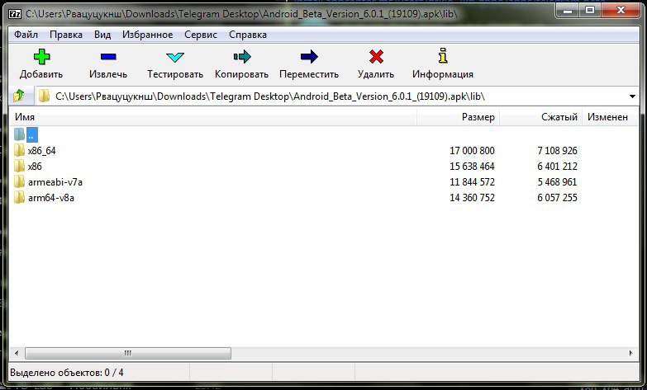This screenshot has height=390, width=647.
Task: Click compressed value 6 057 255
Action: point(557,197)
